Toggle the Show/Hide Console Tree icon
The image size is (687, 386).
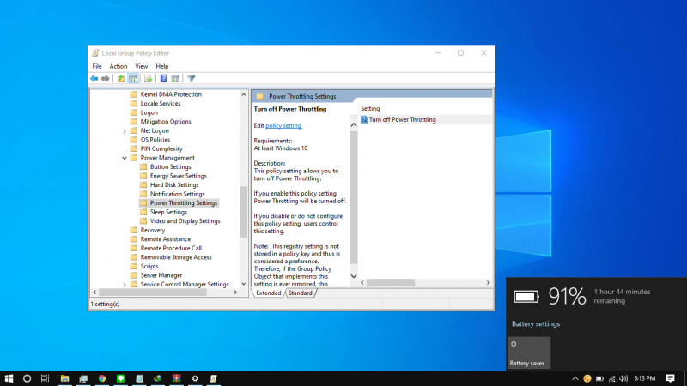[133, 79]
